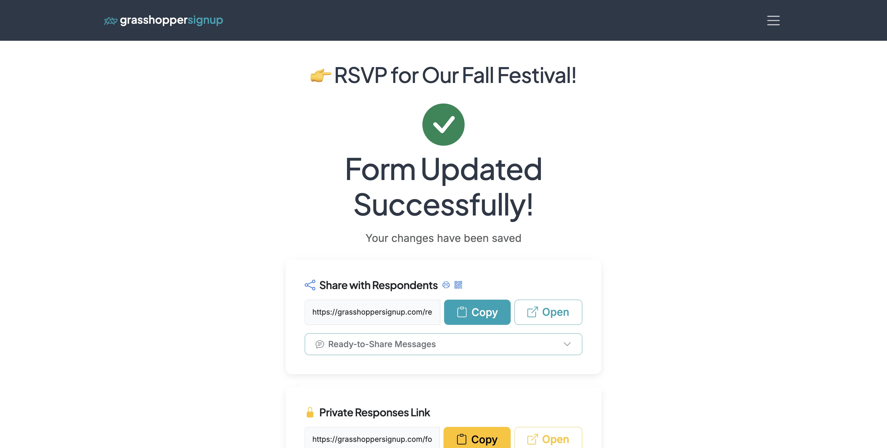This screenshot has height=448, width=887.
Task: Click the yellow lock icon beside Private Responses Link
Action: pyautogui.click(x=310, y=412)
